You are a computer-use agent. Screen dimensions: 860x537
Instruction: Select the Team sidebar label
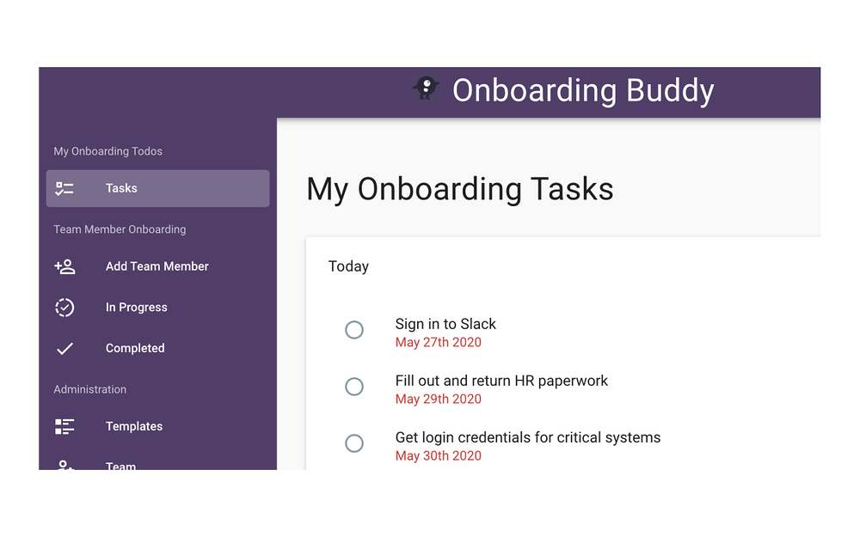click(120, 466)
